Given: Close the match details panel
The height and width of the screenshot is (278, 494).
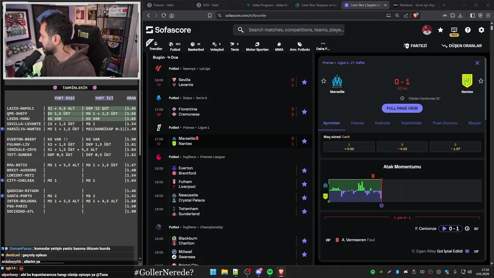Looking at the screenshot, I should [x=477, y=63].
